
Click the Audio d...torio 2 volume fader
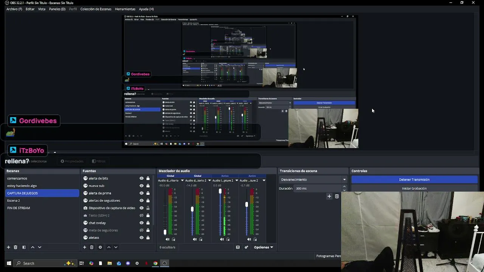tap(192, 209)
